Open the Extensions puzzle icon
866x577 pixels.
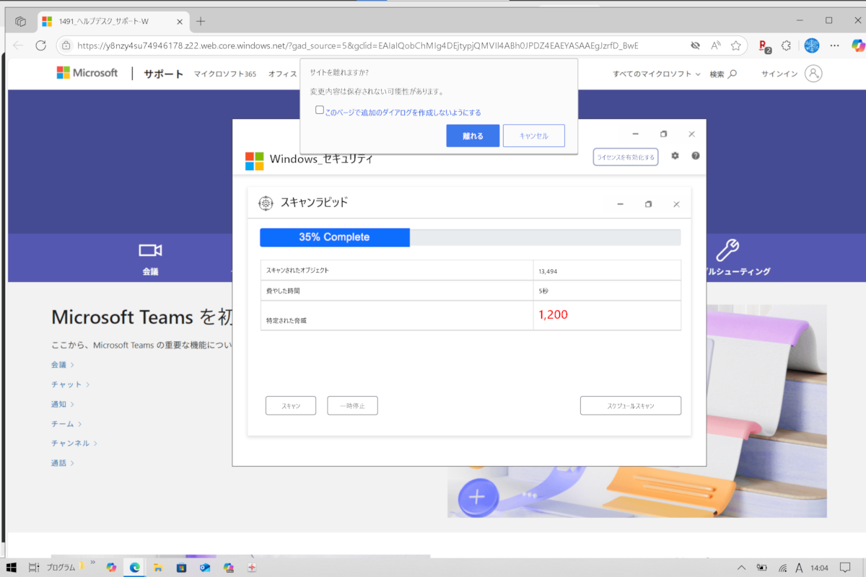tap(786, 45)
